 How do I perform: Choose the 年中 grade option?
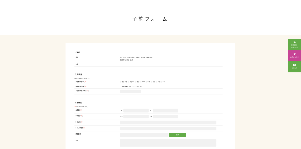click(141, 82)
